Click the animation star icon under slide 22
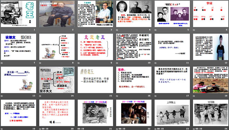 click(x=117, y=129)
